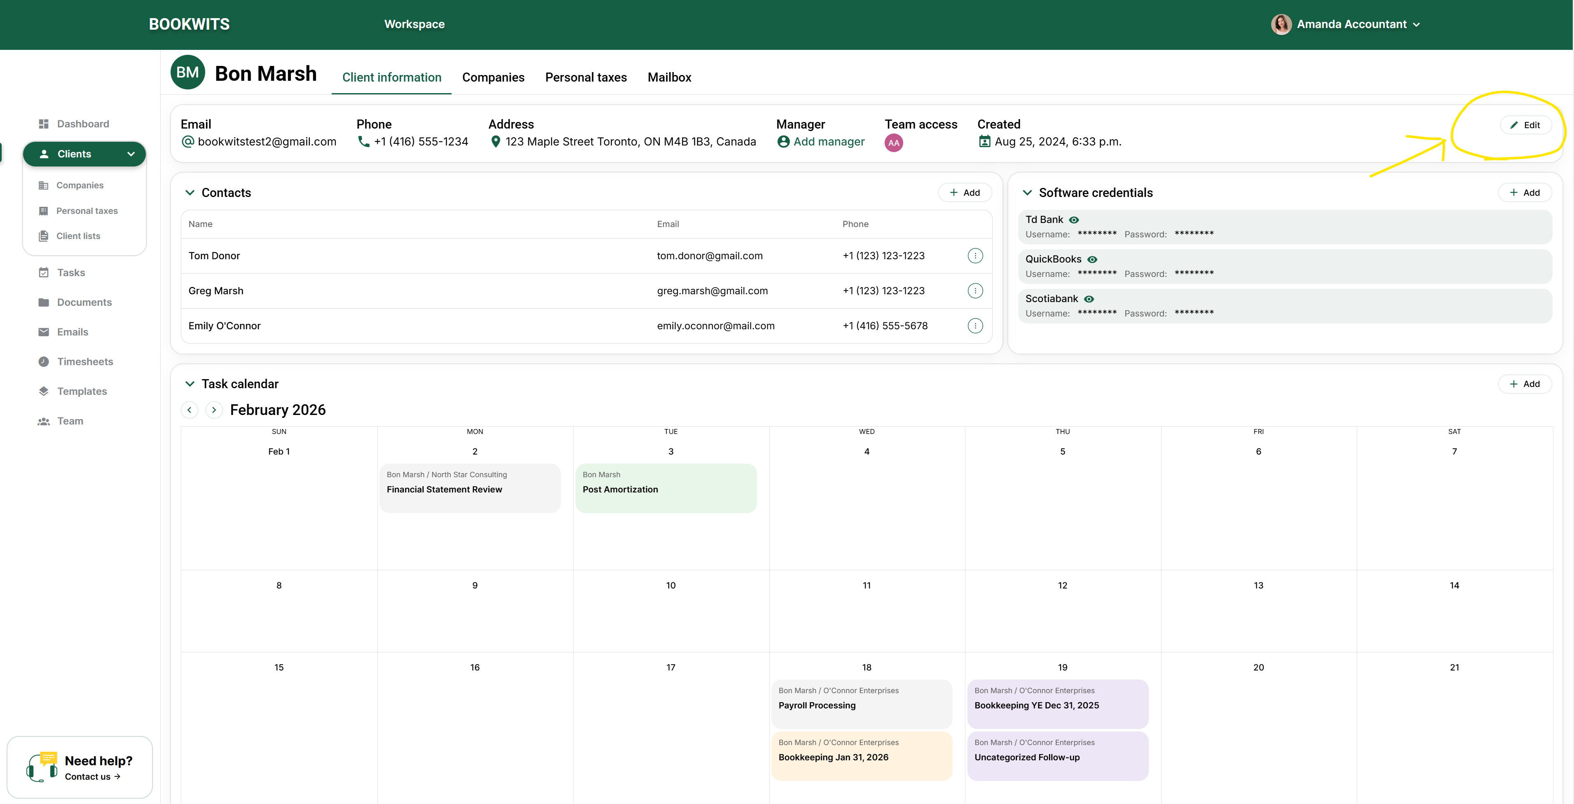
Task: Open Templates in the sidebar
Action: [72, 391]
